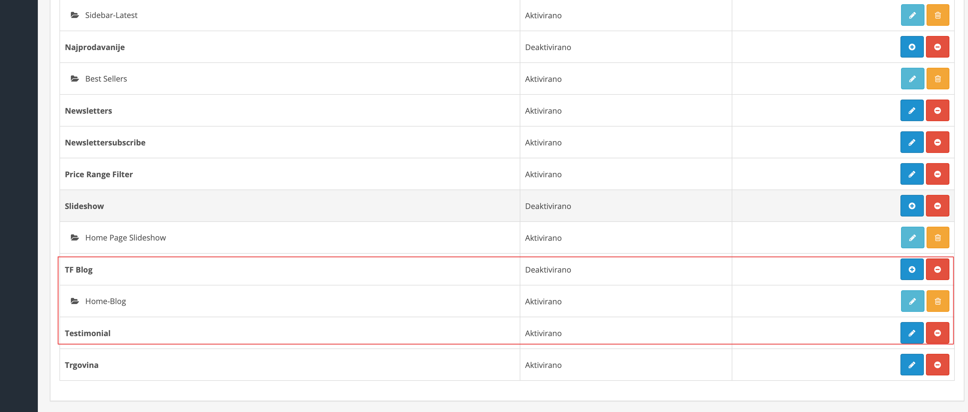Uninstall the Slideshow module
The image size is (968, 412).
[937, 206]
